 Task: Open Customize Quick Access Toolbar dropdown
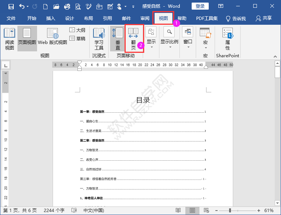point(133,7)
